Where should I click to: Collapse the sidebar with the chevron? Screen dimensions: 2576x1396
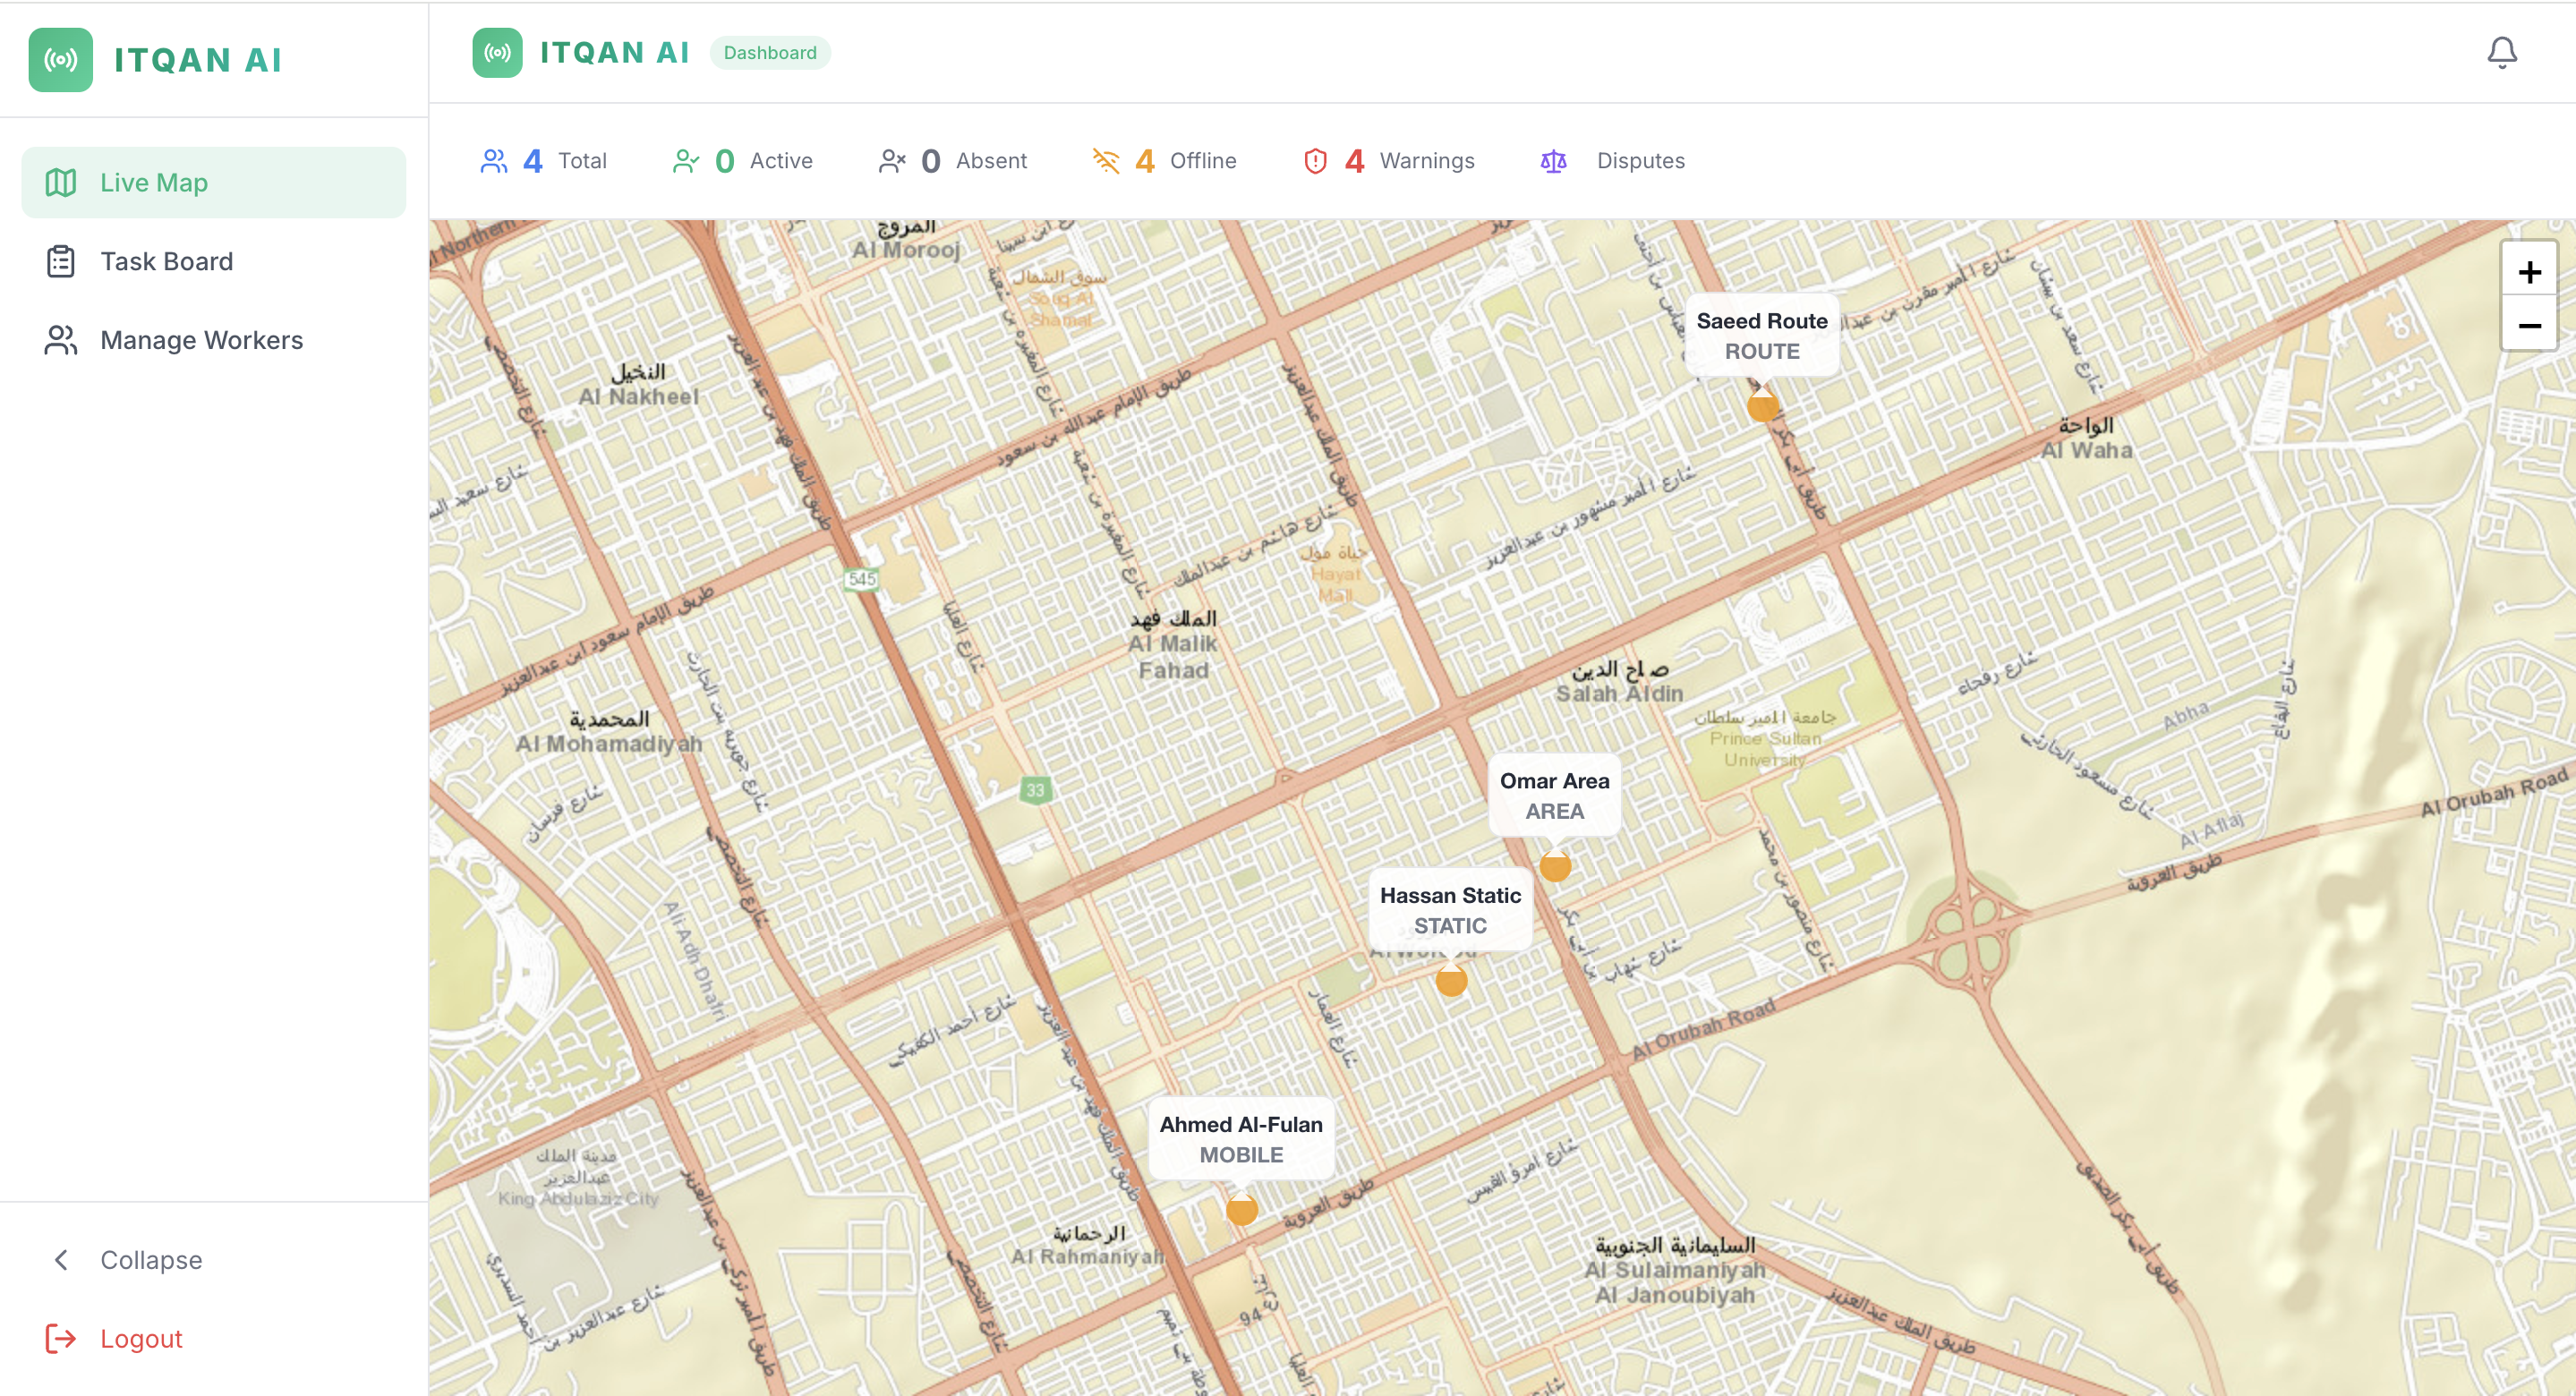coord(61,1259)
